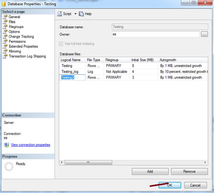This screenshot has height=193, width=214.
Task: Select the Testing_log logical name cell
Action: [x=72, y=71]
